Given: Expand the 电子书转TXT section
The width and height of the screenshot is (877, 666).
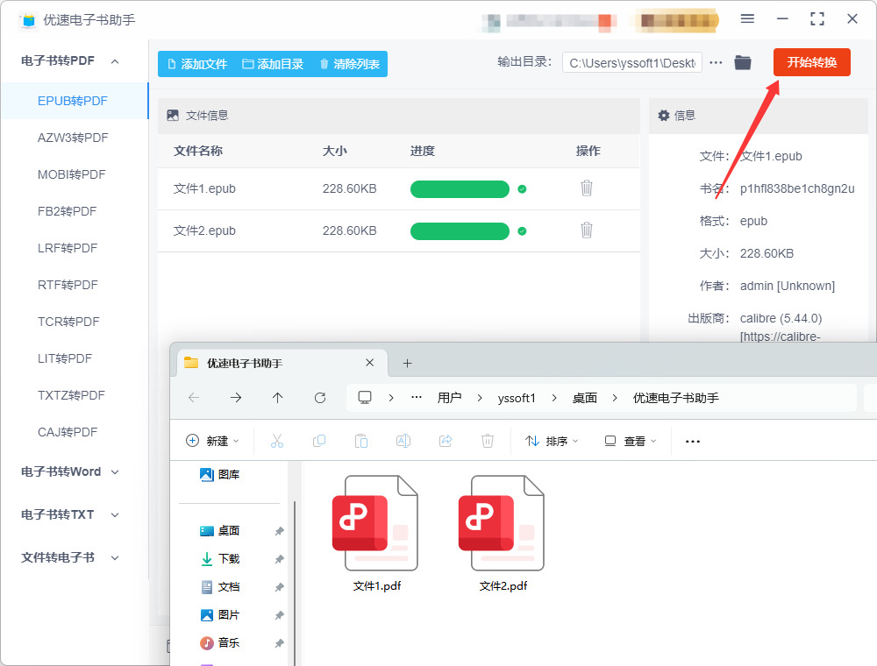Looking at the screenshot, I should [115, 515].
